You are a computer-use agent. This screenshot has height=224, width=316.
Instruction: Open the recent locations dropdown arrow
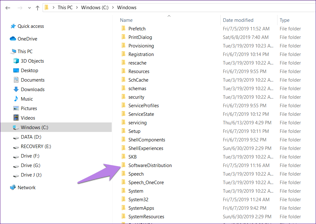coord(29,8)
